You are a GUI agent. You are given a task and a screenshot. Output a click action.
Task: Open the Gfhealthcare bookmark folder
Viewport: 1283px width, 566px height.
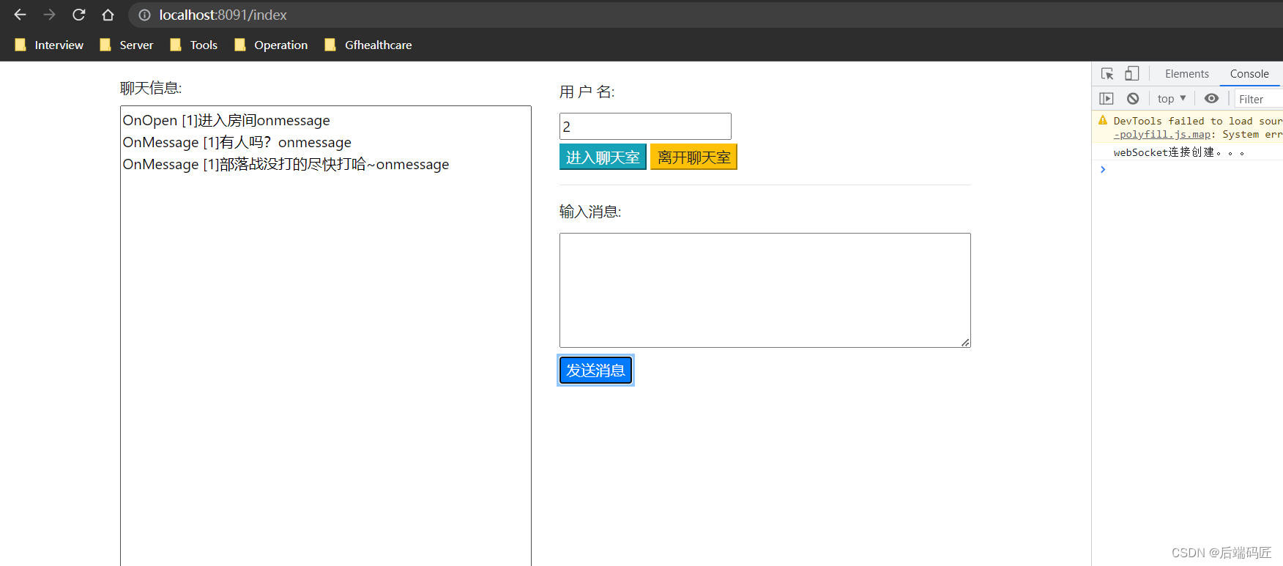(368, 45)
